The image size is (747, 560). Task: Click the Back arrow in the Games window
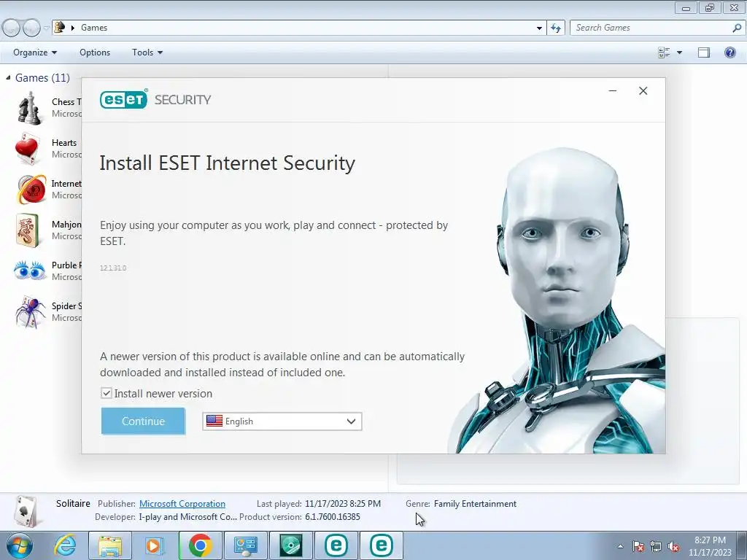(x=11, y=28)
